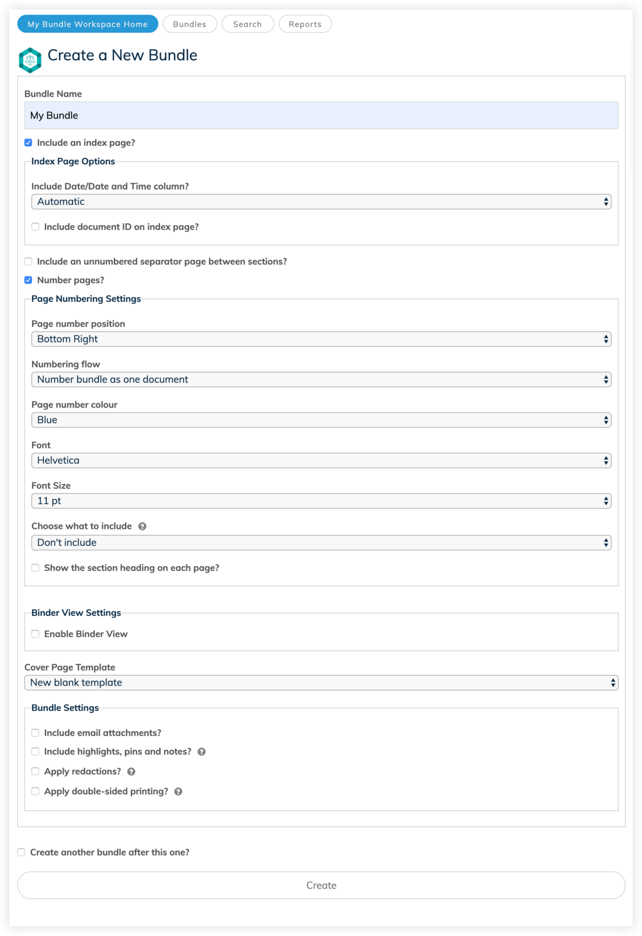
Task: Click the 'Cover Page Template' label
Action: (x=70, y=667)
